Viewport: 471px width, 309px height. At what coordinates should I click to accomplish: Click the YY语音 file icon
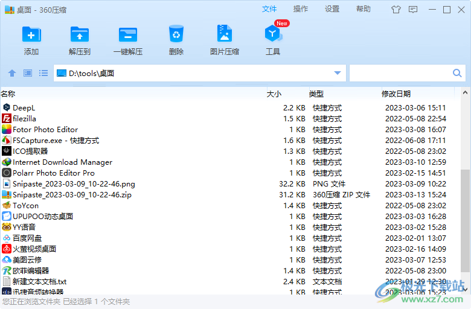click(7, 227)
